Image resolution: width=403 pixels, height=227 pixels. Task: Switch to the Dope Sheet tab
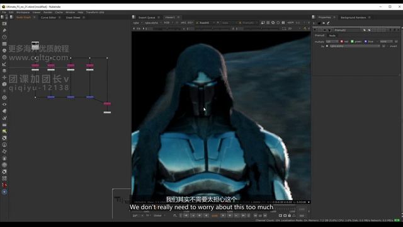coord(73,18)
